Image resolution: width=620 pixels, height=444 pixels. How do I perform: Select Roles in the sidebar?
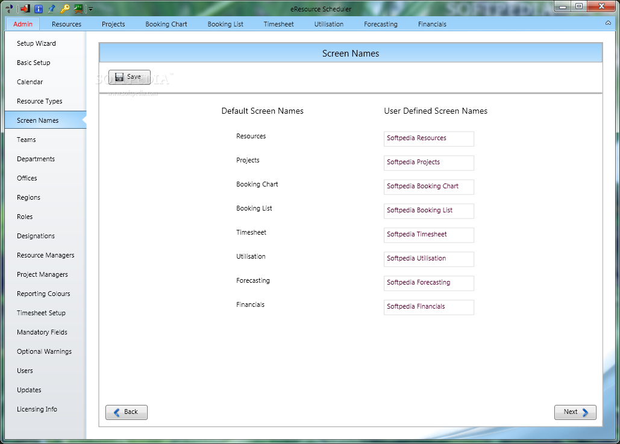click(45, 217)
